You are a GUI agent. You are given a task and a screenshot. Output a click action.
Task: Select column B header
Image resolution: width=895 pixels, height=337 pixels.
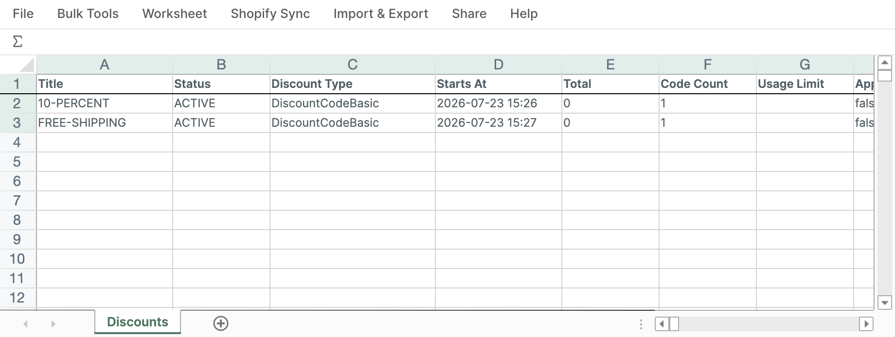[x=221, y=65]
